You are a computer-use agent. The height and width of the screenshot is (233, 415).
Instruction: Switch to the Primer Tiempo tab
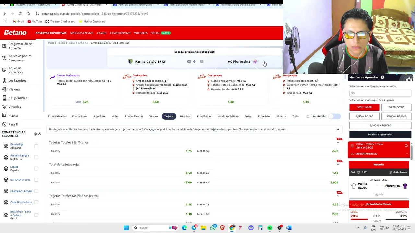[134, 116]
